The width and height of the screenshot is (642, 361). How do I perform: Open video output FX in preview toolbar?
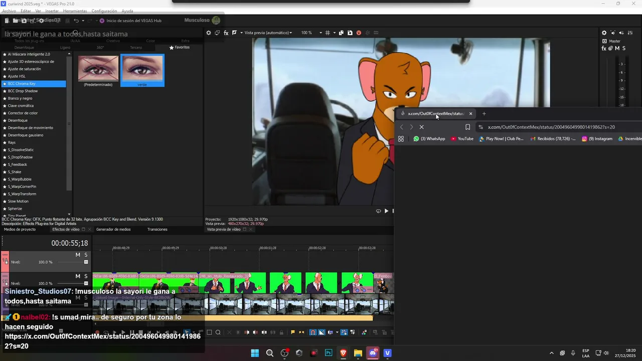tap(226, 33)
